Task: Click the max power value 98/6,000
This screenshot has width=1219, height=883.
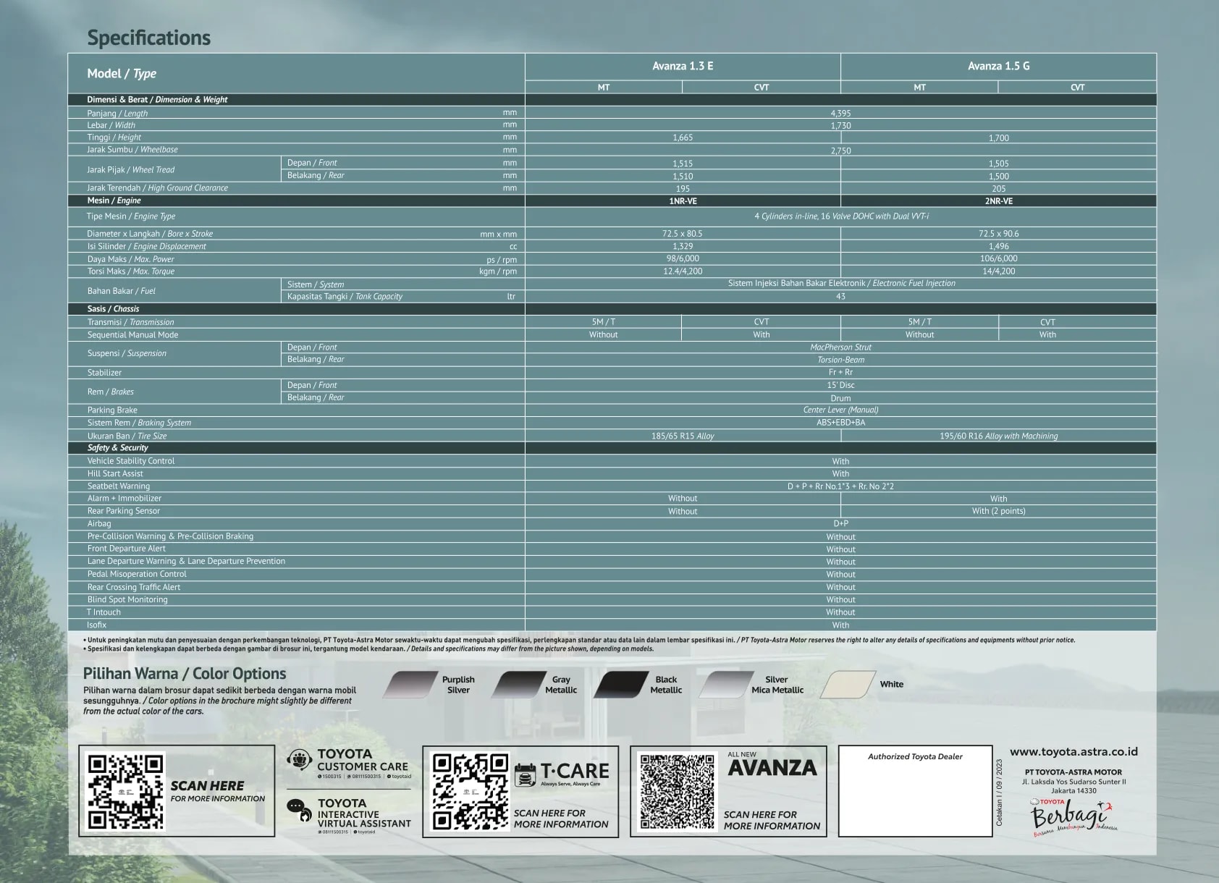Action: point(683,258)
